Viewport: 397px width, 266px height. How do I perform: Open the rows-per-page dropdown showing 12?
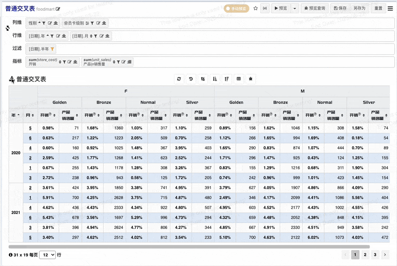tap(48, 255)
